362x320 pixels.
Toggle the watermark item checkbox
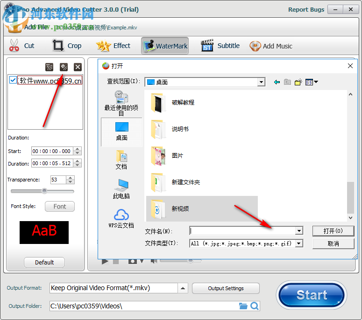[x=13, y=80]
